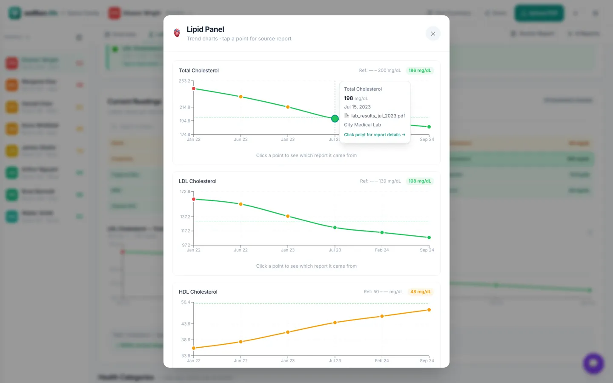The image size is (613, 383).
Task: Click the 'LDL Cholesterol' chart title
Action: [198, 181]
